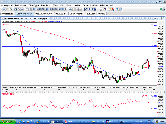Select the line chart type icon
Viewport: 166px width, 124px height.
[22, 9]
